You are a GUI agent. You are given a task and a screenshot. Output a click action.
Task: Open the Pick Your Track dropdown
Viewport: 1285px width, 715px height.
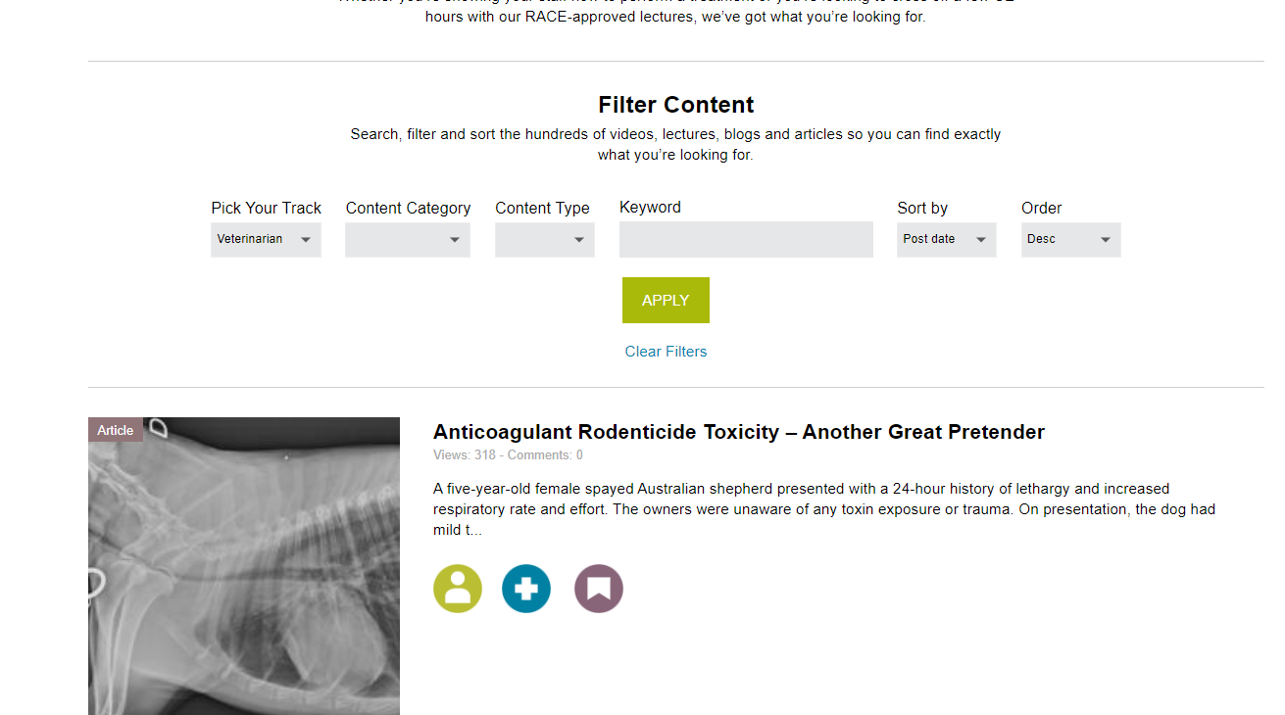click(266, 240)
